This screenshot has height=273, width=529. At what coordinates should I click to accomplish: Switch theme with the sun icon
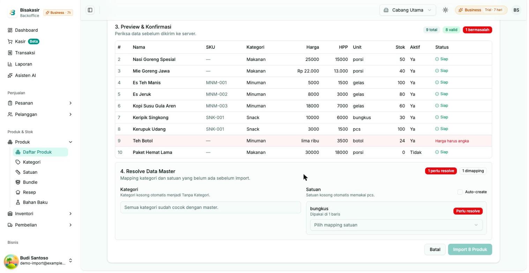pyautogui.click(x=445, y=10)
